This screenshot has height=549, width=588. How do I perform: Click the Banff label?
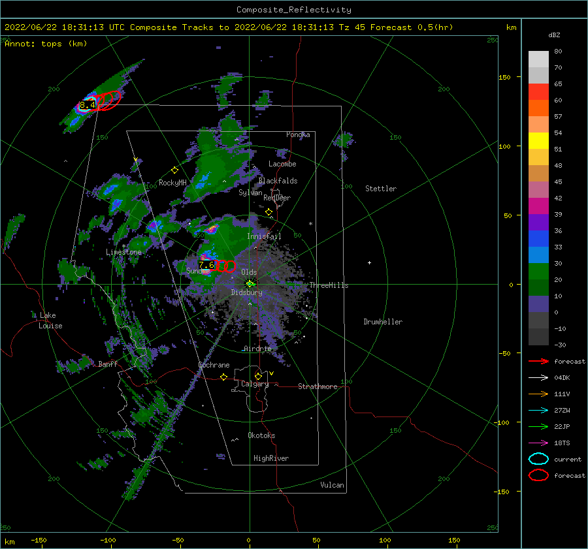coord(108,364)
